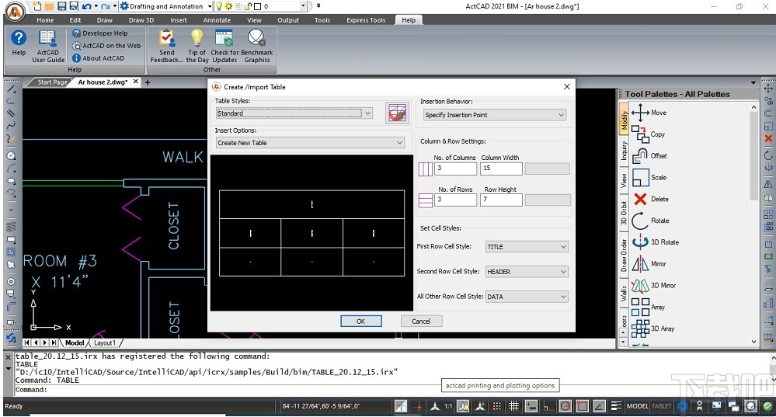Choose the Mirror tool in palette
The image size is (776, 417).
point(649,264)
